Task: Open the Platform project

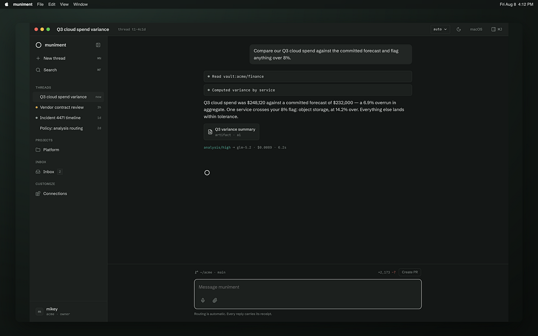Action: click(68, 150)
